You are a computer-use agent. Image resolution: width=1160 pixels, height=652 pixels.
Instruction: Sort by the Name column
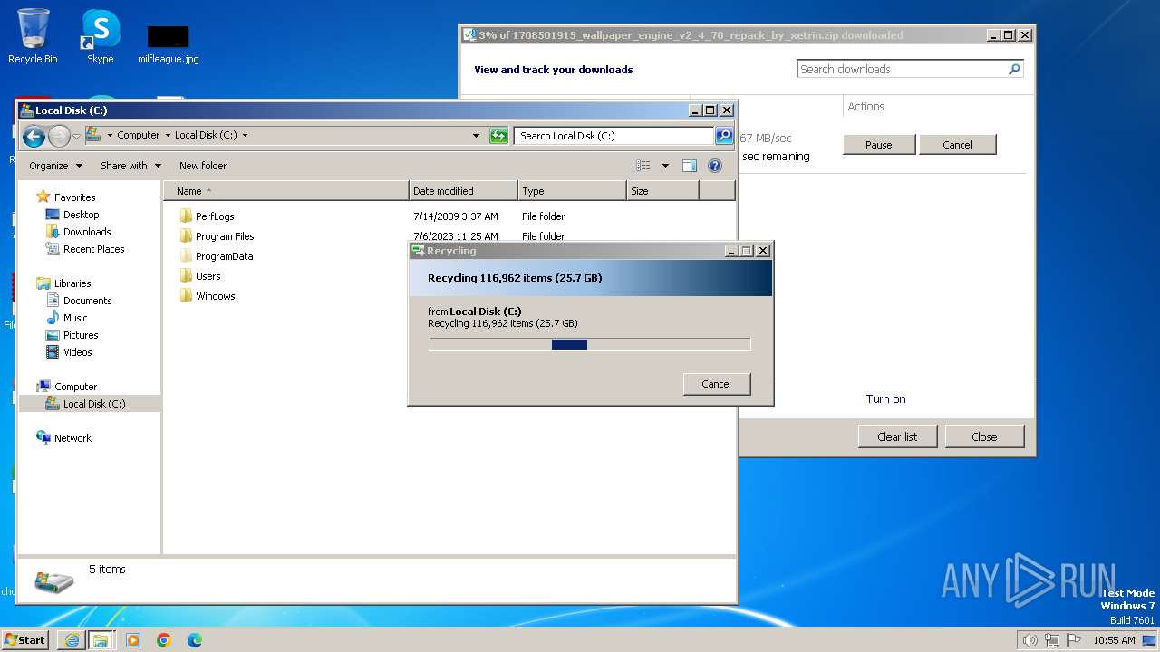coord(286,191)
